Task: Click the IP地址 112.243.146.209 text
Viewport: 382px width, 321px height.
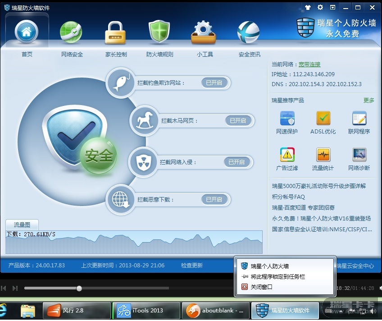Action: pos(303,74)
